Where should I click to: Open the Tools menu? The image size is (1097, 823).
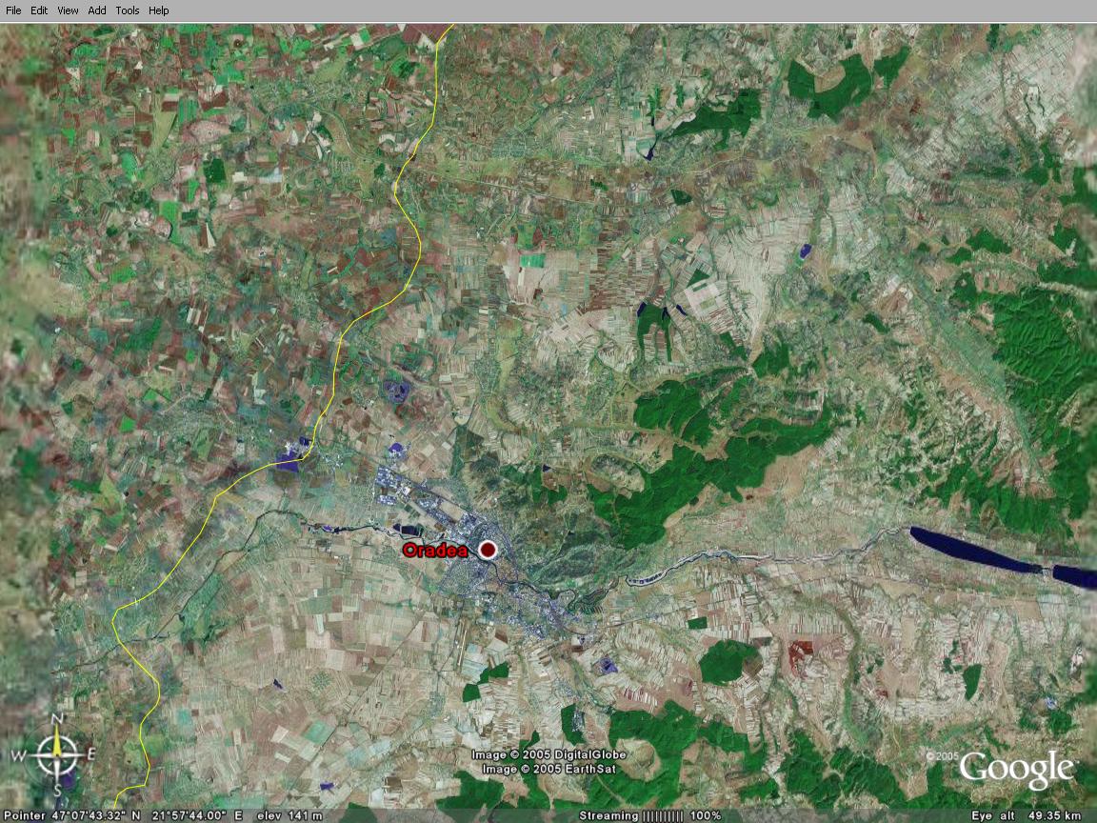pos(128,10)
